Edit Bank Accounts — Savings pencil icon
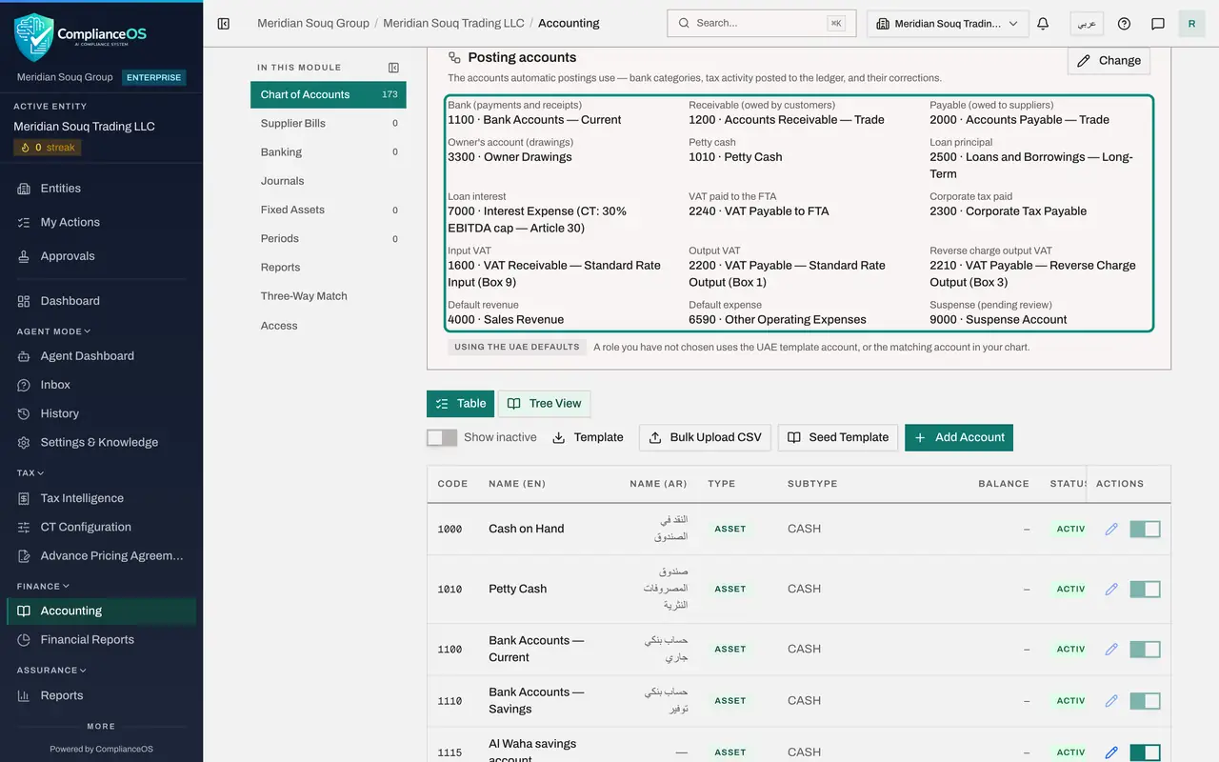 [1111, 700]
